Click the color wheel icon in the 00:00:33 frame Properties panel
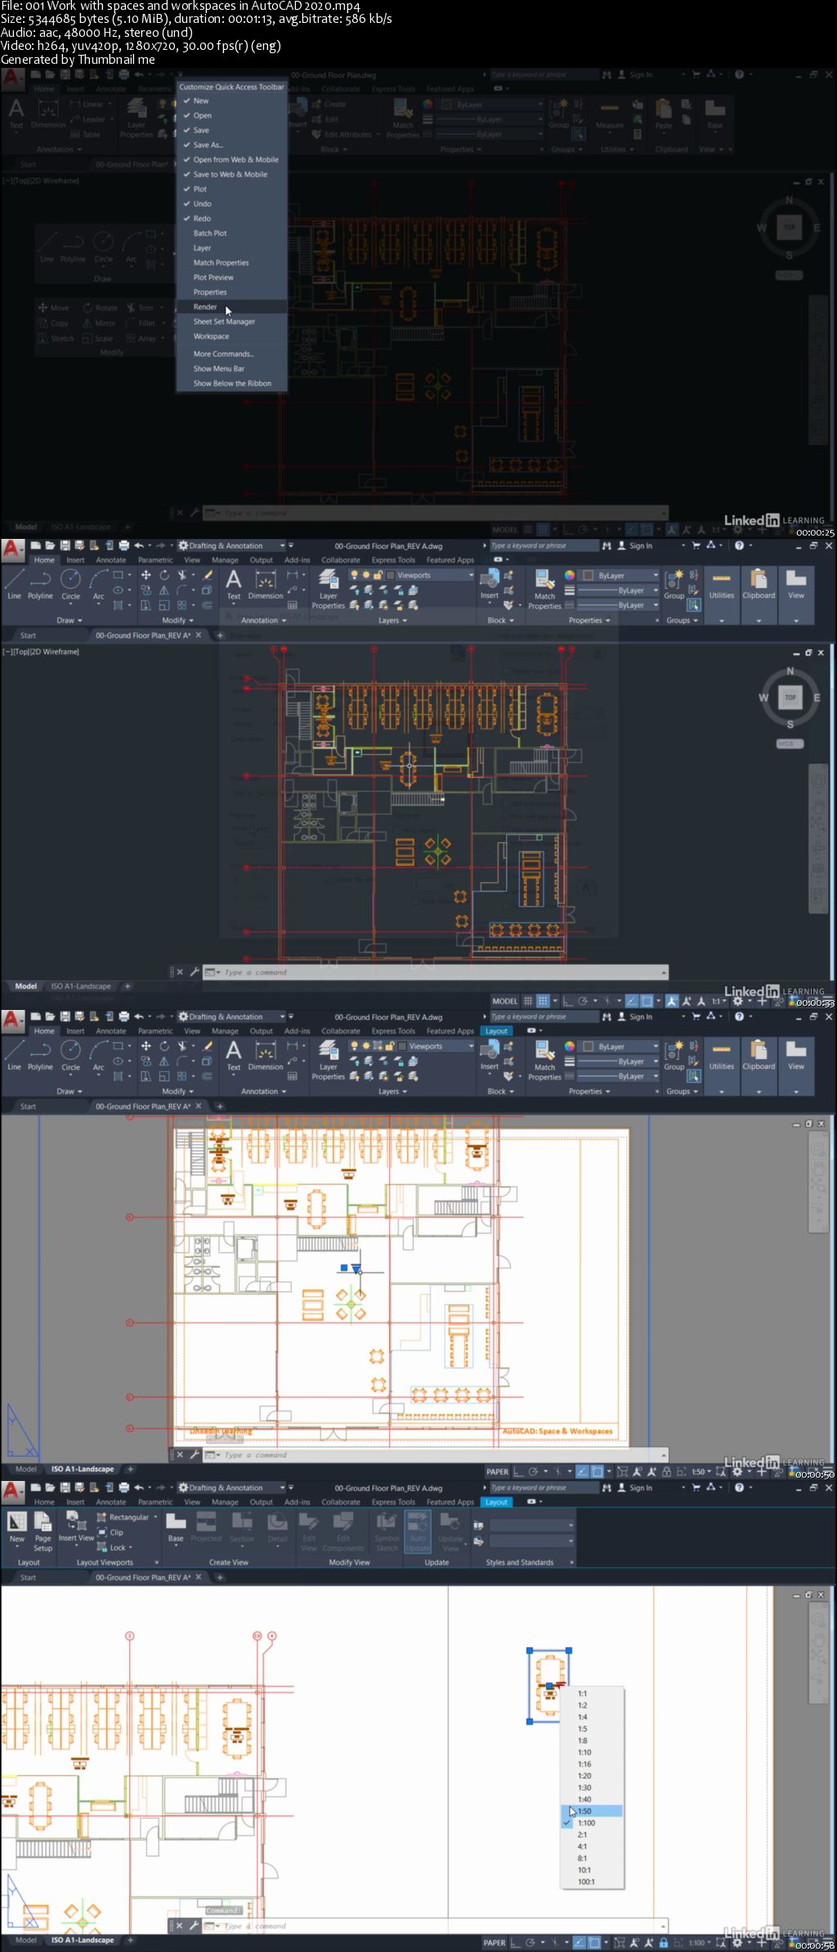Screen dimensions: 837x1952 pyautogui.click(x=569, y=576)
